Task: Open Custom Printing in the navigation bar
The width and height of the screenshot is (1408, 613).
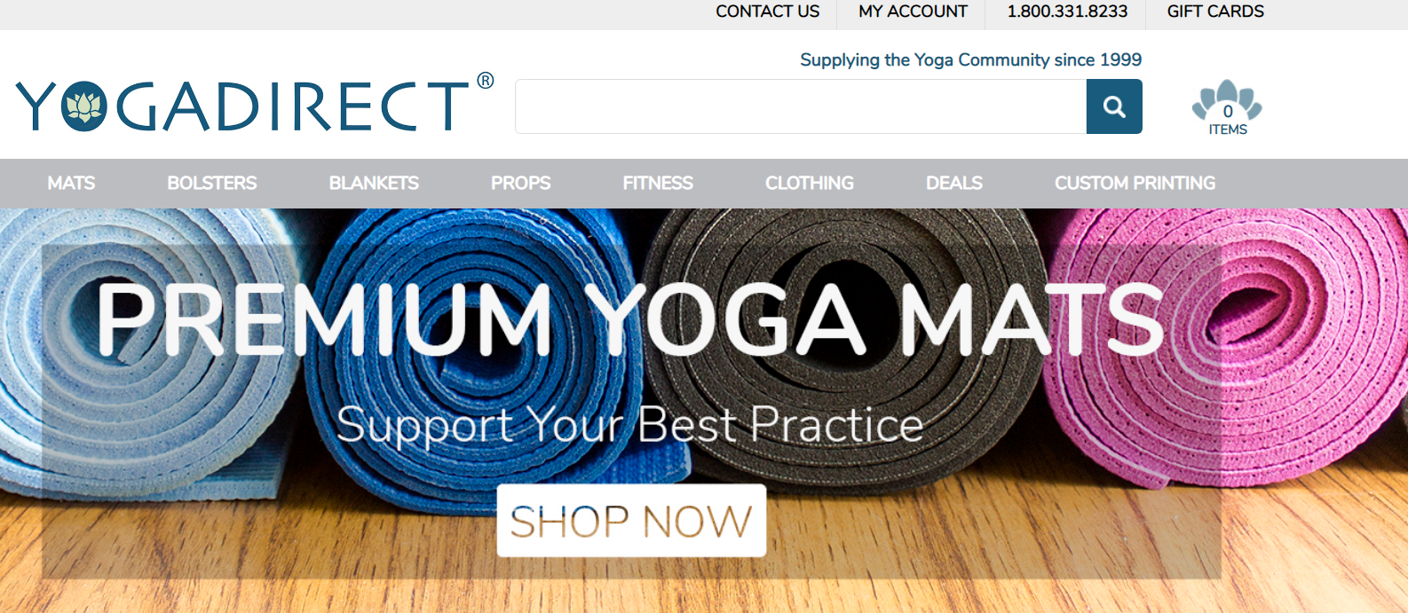Action: pyautogui.click(x=1135, y=183)
